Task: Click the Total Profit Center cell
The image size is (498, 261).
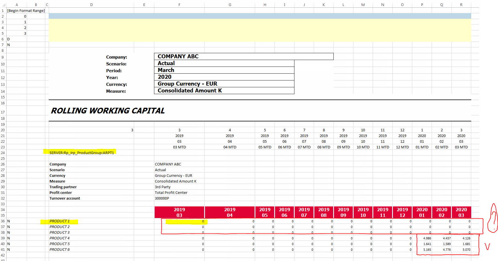Action: (171, 192)
